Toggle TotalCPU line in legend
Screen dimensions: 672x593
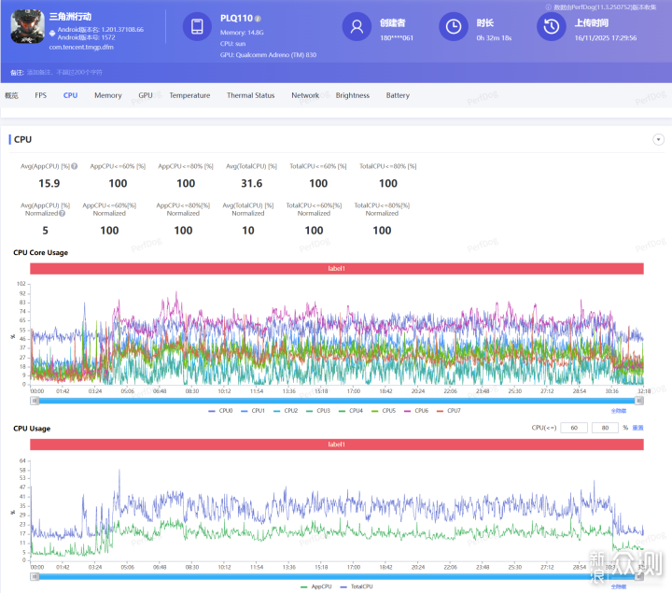[357, 586]
